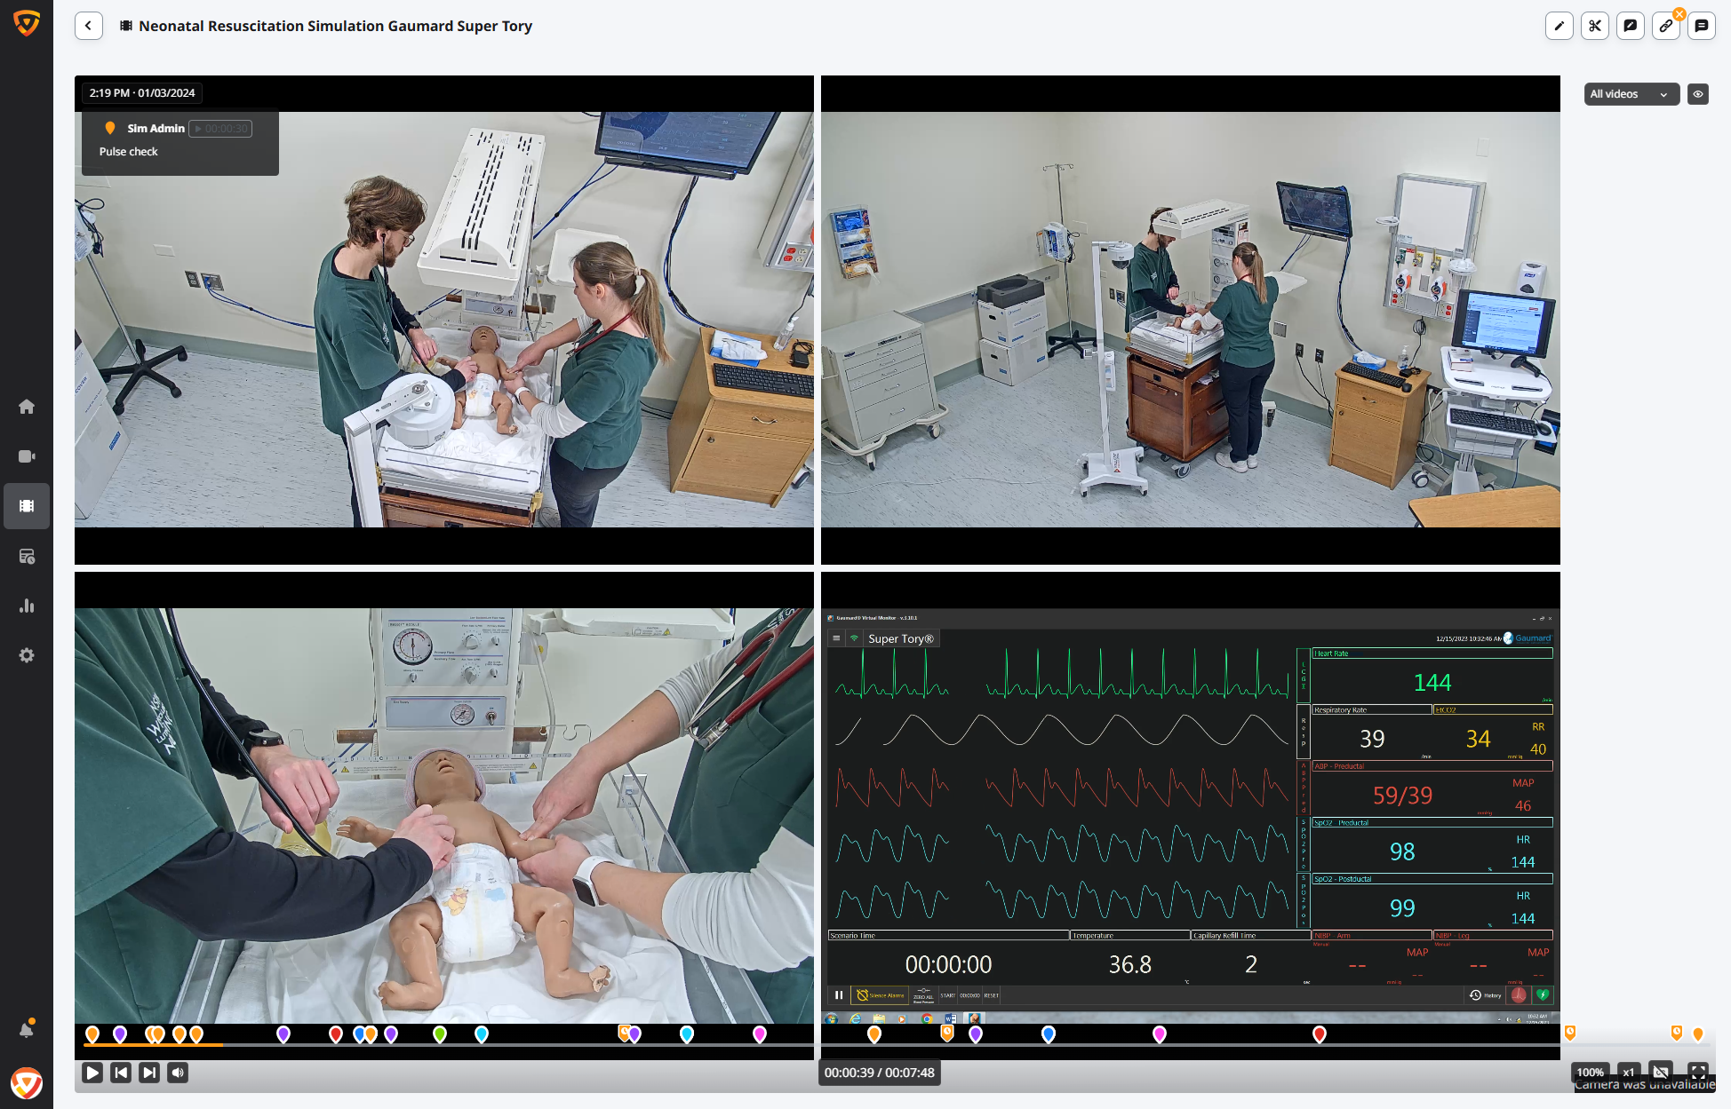
Task: Select the magenta marker under the monitor video
Action: 1160,1034
